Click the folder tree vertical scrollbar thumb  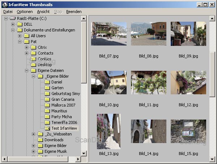click(x=84, y=52)
